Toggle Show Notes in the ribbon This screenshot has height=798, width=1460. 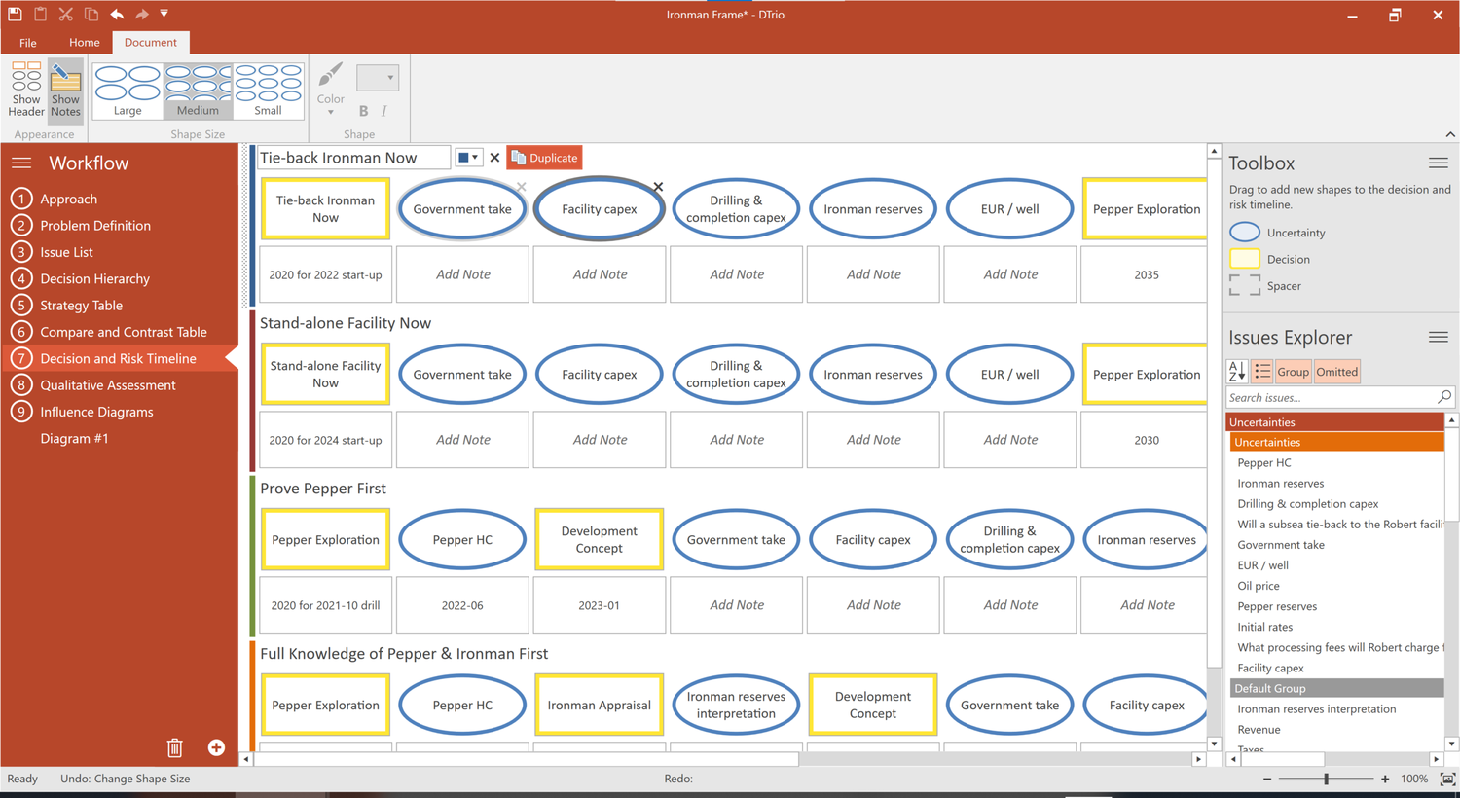(65, 90)
